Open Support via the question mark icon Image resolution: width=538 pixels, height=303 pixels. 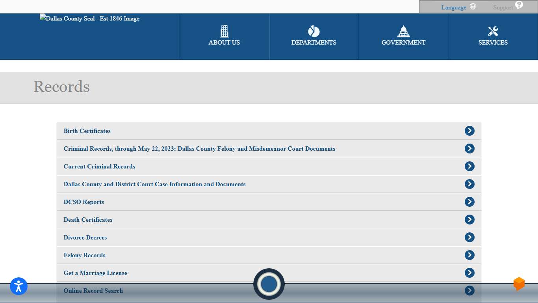(519, 5)
